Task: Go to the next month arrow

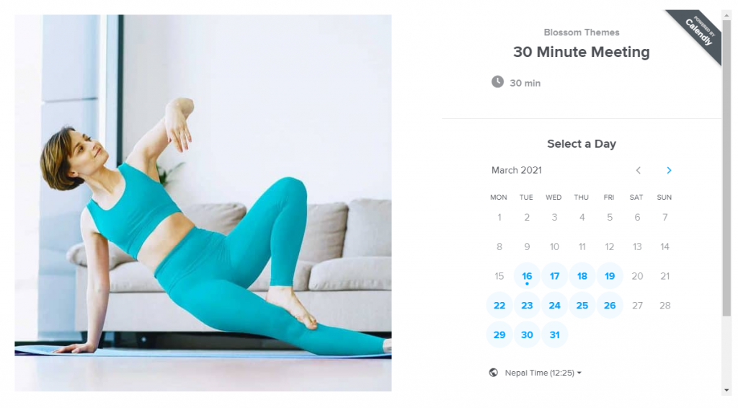Action: coord(669,170)
